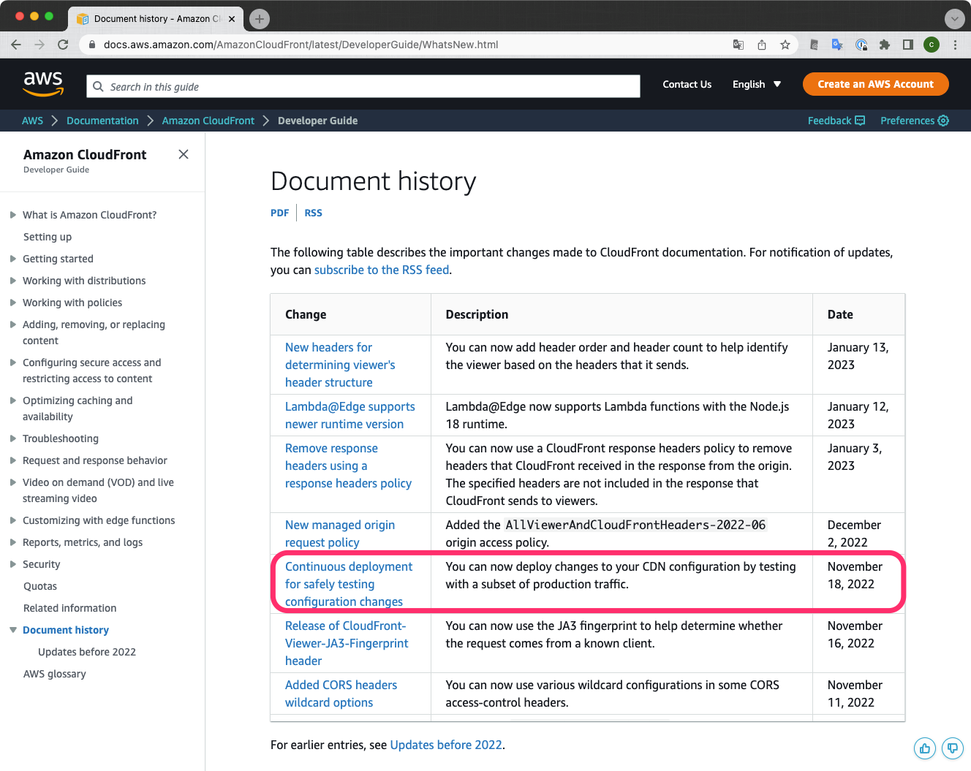Expand Working with distributions section
The width and height of the screenshot is (971, 771).
pyautogui.click(x=13, y=281)
